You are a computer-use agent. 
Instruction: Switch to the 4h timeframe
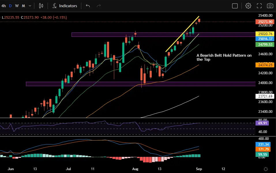click(x=3, y=6)
